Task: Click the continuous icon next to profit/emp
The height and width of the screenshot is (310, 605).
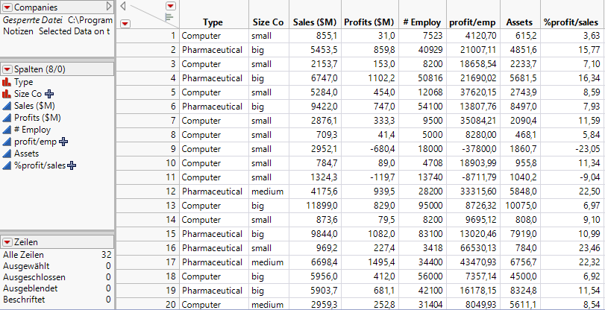Action: click(7, 142)
